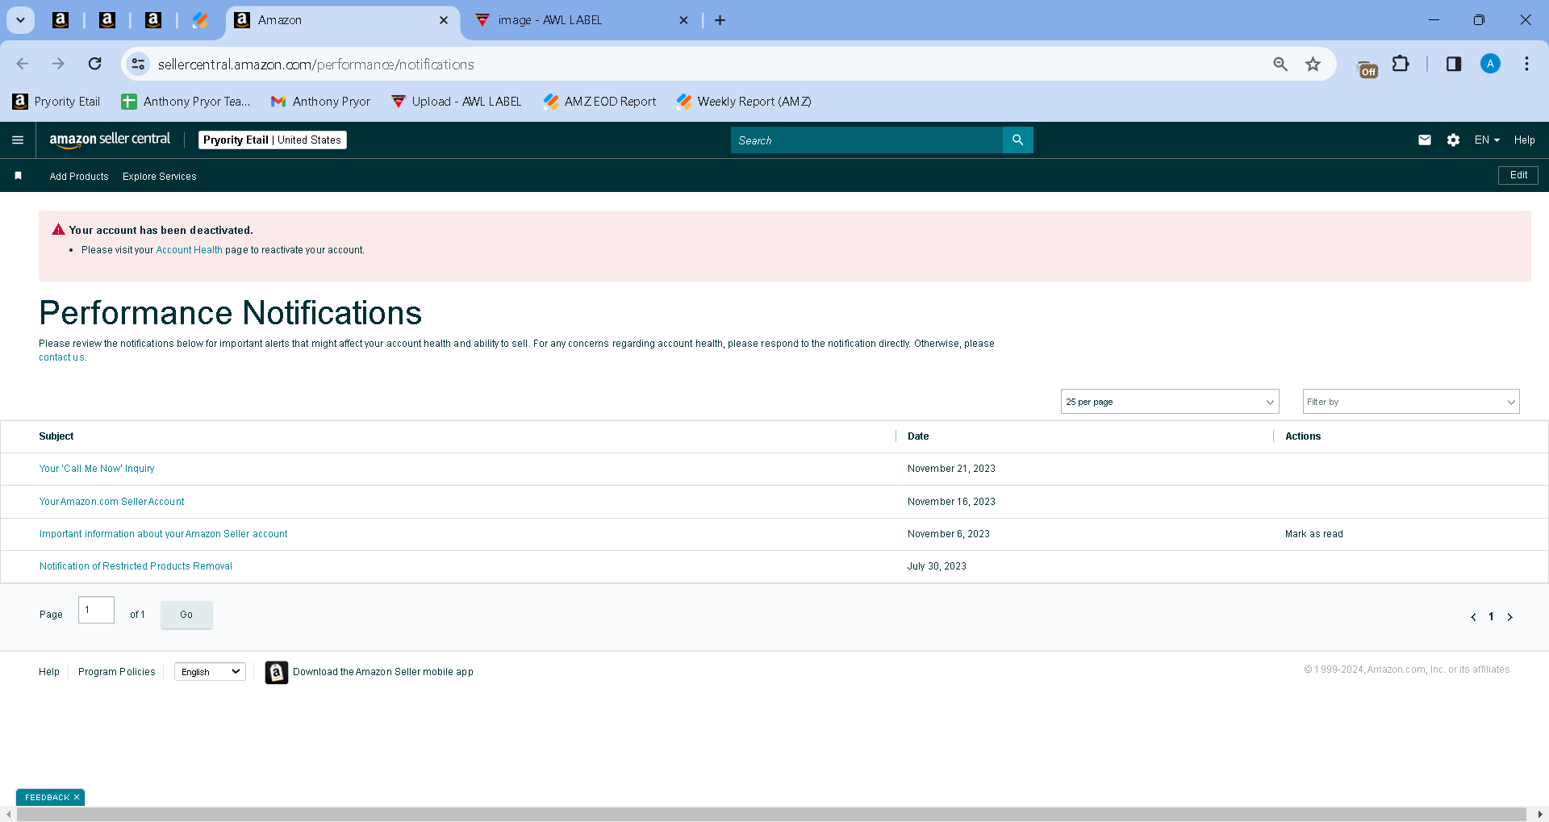This screenshot has height=822, width=1549.
Task: Select page 1 in pagination
Action: pos(1491,617)
